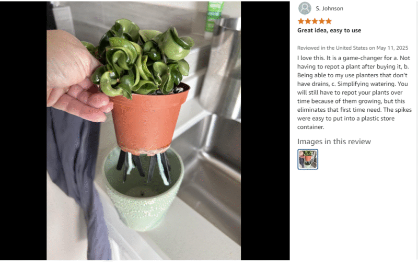The width and height of the screenshot is (418, 268).
Task: Click the black margin right of the photo
Action: click(265, 131)
